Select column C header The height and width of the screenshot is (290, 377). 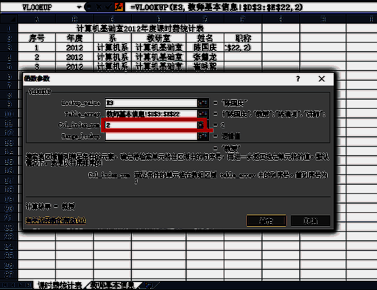coord(112,19)
